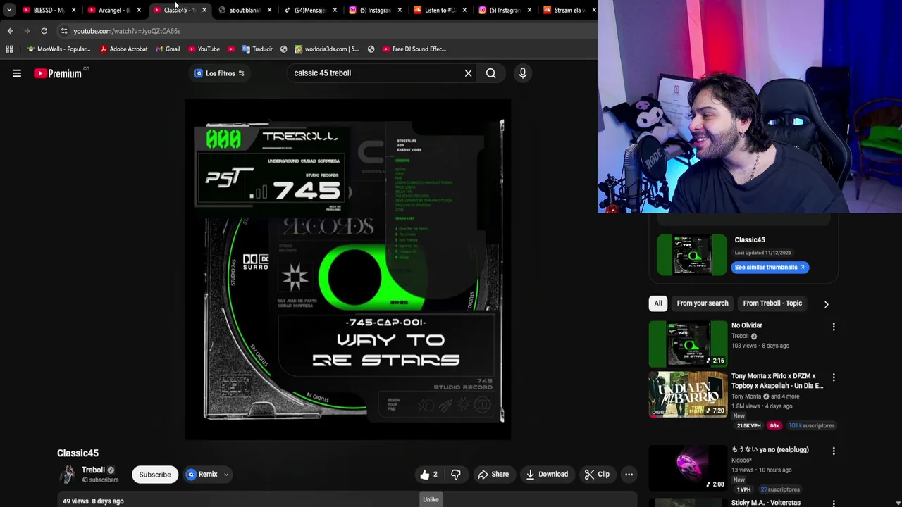Screen dimensions: 902x507
Task: Expand the Remix dropdown arrow
Action: pyautogui.click(x=226, y=475)
